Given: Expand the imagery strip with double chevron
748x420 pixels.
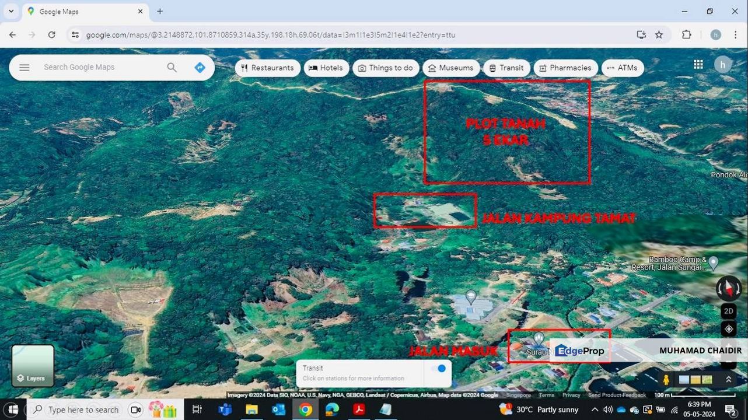Looking at the screenshot, I should pos(728,379).
